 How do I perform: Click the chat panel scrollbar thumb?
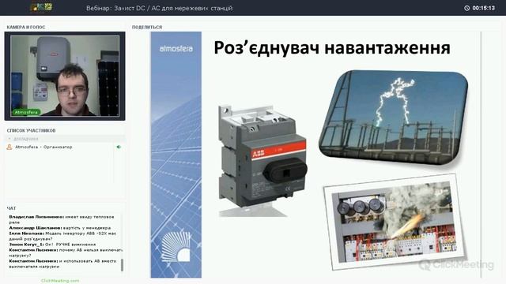click(122, 265)
